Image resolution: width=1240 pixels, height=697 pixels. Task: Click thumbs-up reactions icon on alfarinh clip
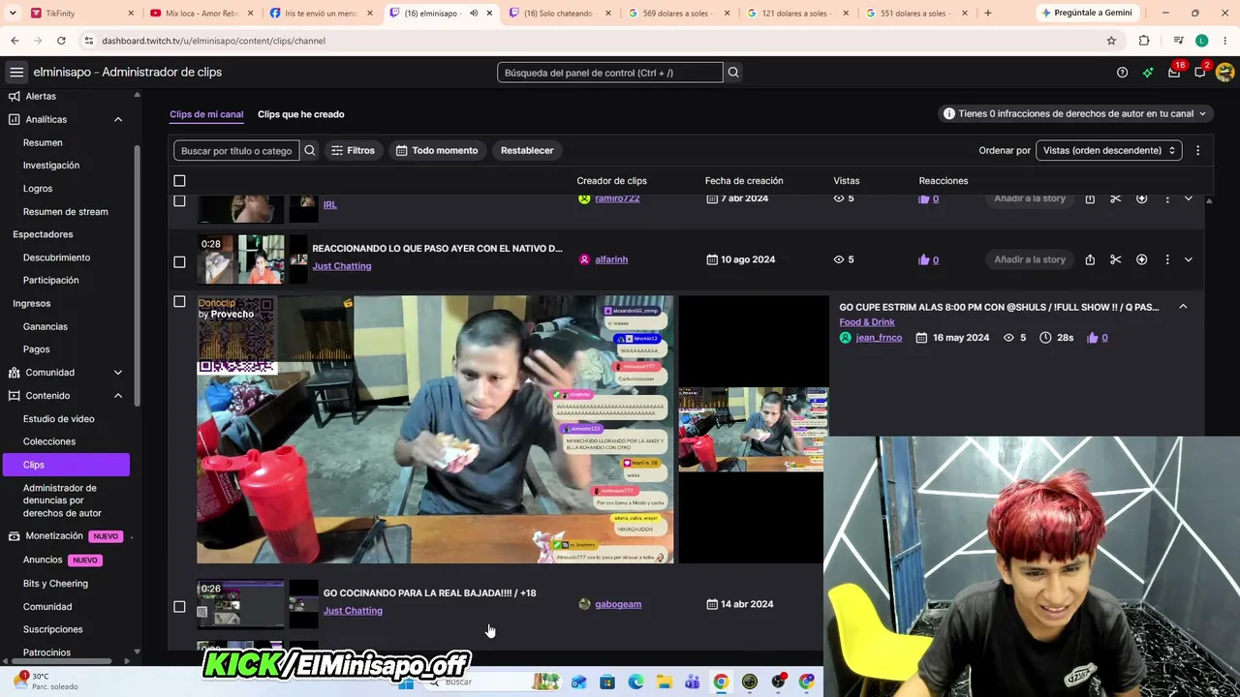click(x=923, y=259)
